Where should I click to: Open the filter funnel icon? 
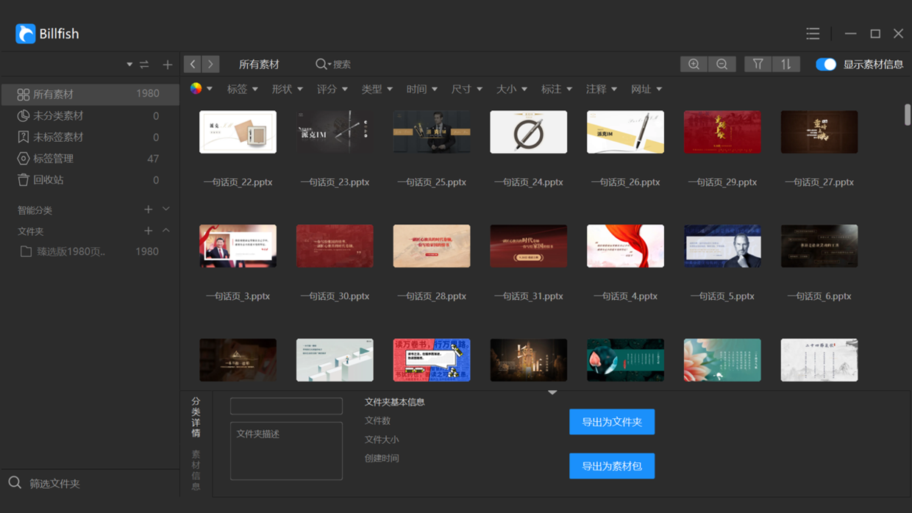[758, 64]
